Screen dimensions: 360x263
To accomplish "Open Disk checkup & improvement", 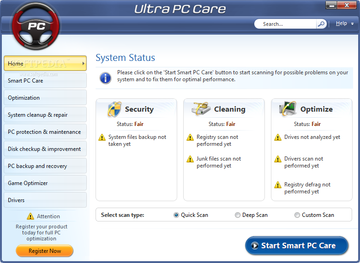I will (45, 149).
